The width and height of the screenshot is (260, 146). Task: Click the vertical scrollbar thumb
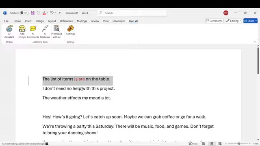[x=258, y=61]
